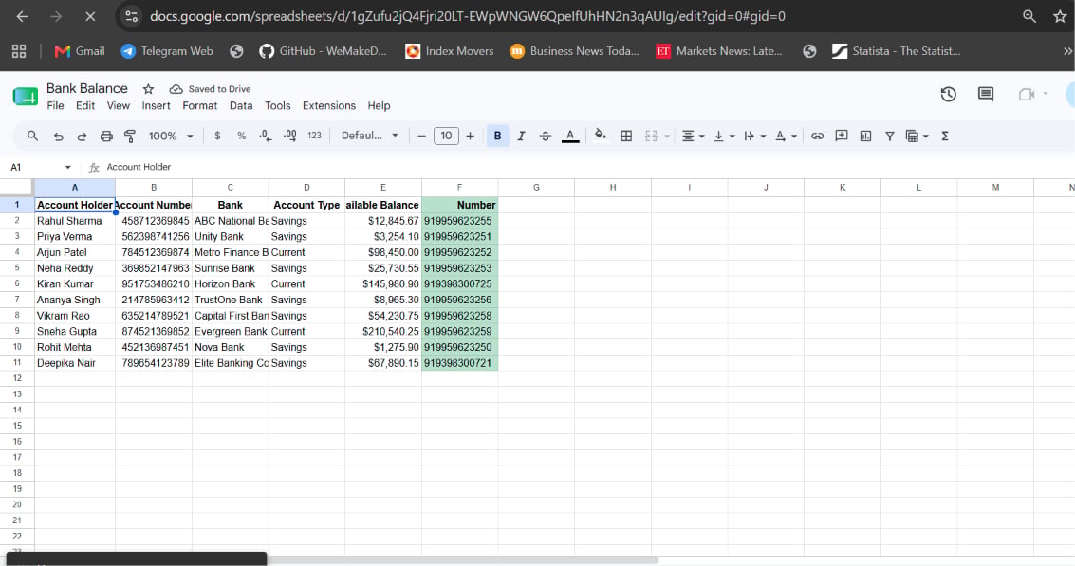The height and width of the screenshot is (566, 1075).
Task: Undo the last action
Action: 58,137
